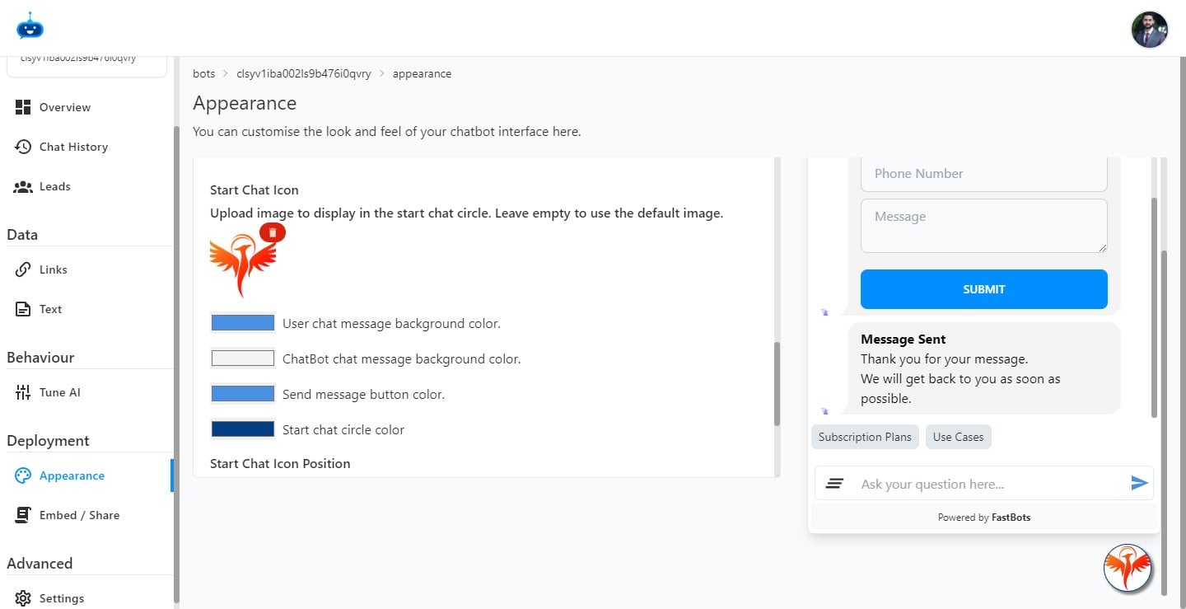Edit the ChatBot message background color
1186x609 pixels.
(242, 358)
